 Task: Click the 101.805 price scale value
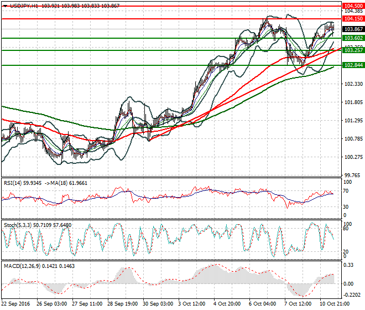pos(353,102)
